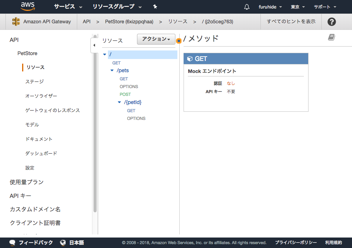Click the pin favorites icon in top navbar
Viewport: 352px width, 248px height.
[x=154, y=7]
